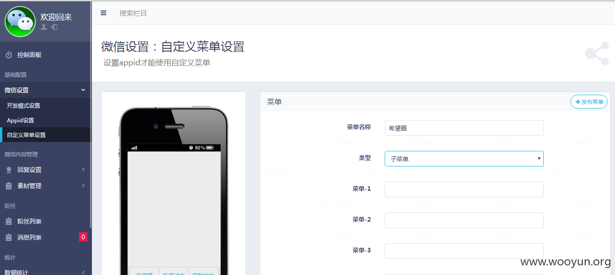
Task: Click the plus icon in 发布菜单 button
Action: [578, 102]
